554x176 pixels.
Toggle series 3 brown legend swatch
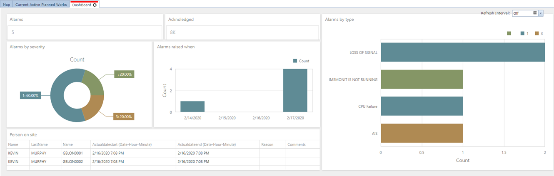click(x=537, y=33)
